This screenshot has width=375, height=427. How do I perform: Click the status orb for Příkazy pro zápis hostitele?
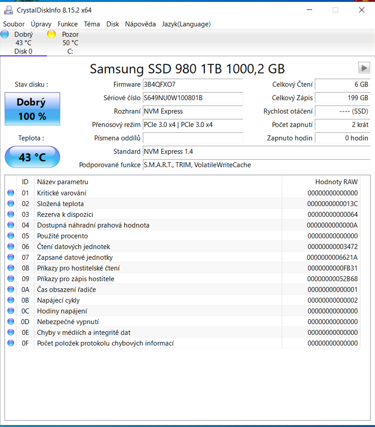point(11,279)
